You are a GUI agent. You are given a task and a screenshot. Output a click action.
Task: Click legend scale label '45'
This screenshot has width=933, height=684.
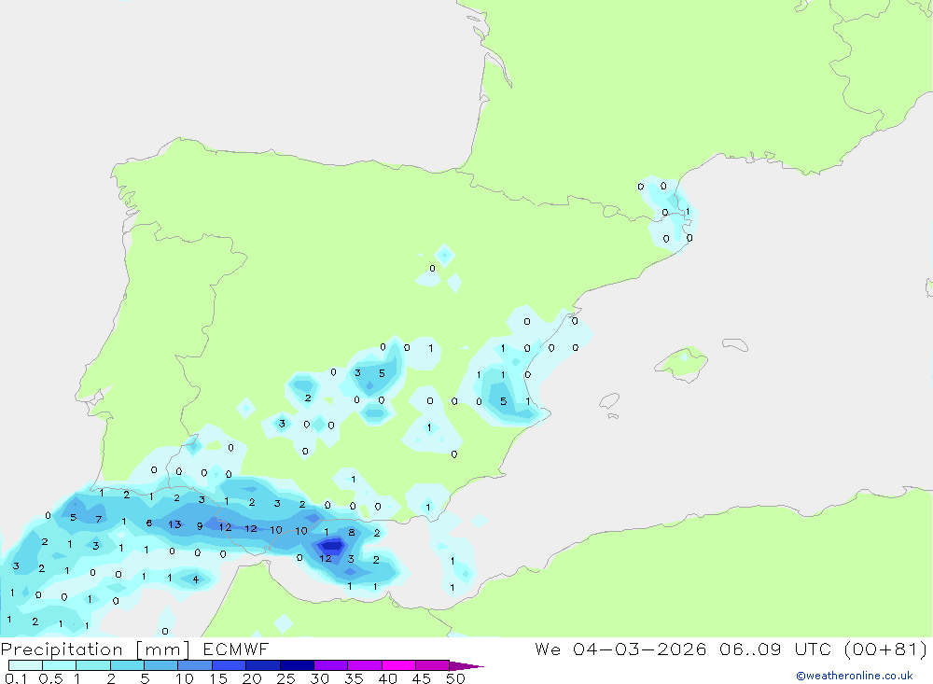[422, 678]
